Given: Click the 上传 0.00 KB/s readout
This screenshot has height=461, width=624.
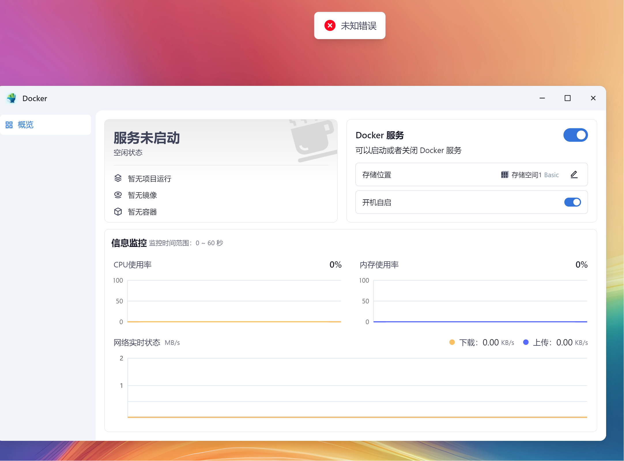Looking at the screenshot, I should (x=561, y=343).
